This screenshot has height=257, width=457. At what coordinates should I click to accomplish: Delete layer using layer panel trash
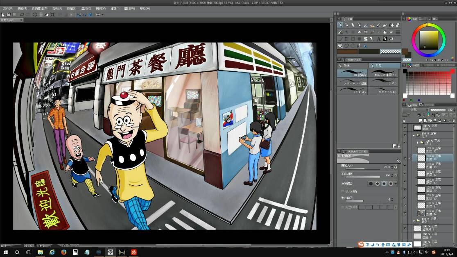pyautogui.click(x=453, y=121)
